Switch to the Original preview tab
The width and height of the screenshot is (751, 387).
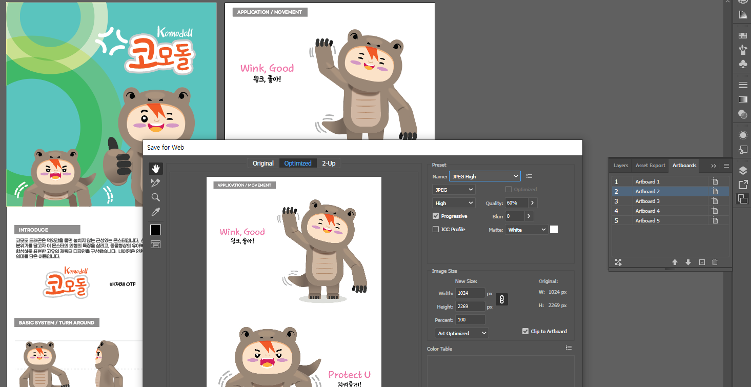(x=263, y=163)
